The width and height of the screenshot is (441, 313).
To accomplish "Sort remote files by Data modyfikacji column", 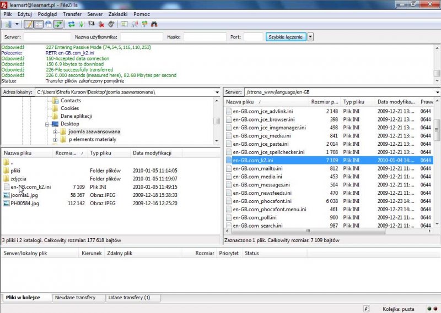I will coord(395,102).
